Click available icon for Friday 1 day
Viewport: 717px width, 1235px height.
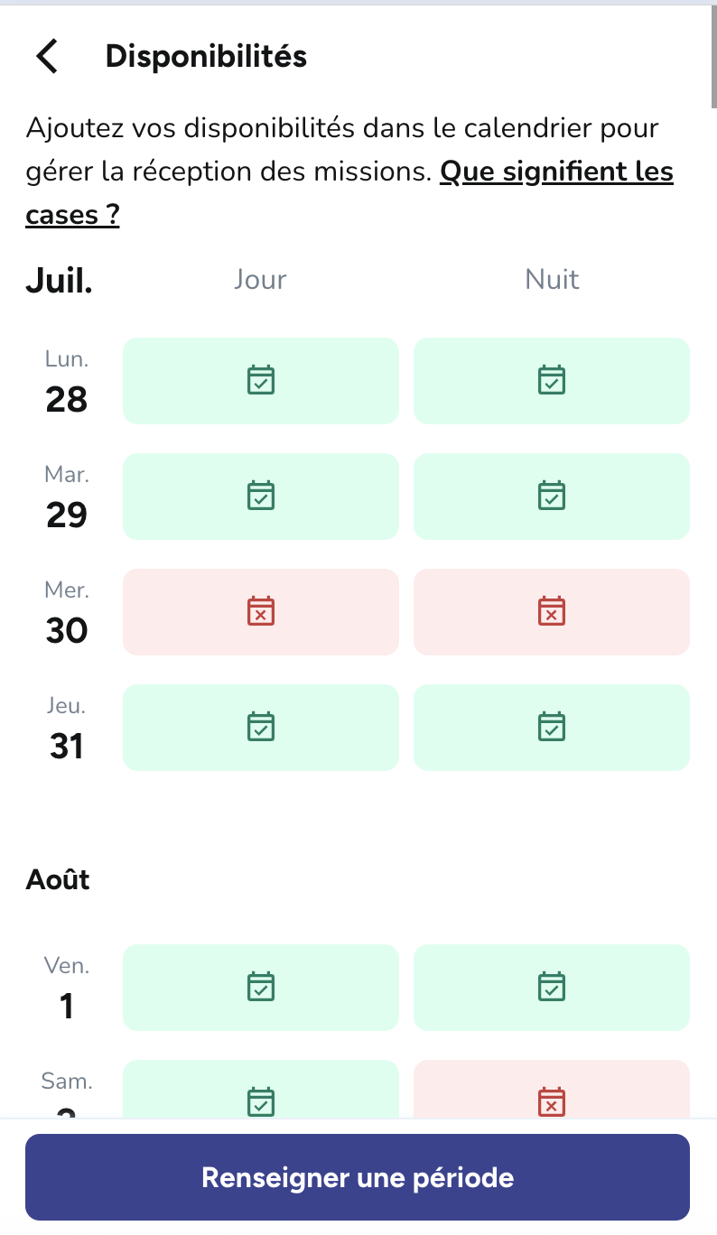[261, 987]
